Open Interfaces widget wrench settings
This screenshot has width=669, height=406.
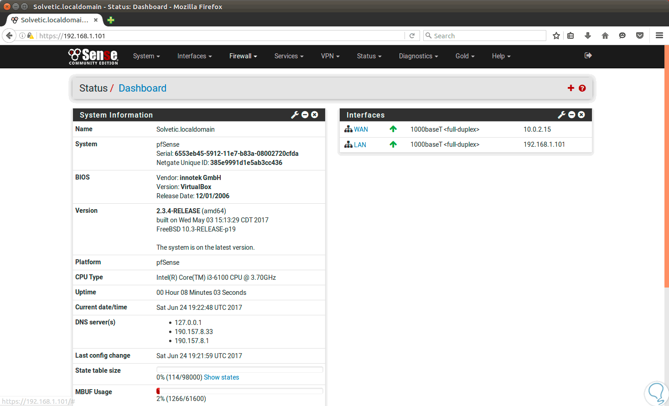point(561,115)
